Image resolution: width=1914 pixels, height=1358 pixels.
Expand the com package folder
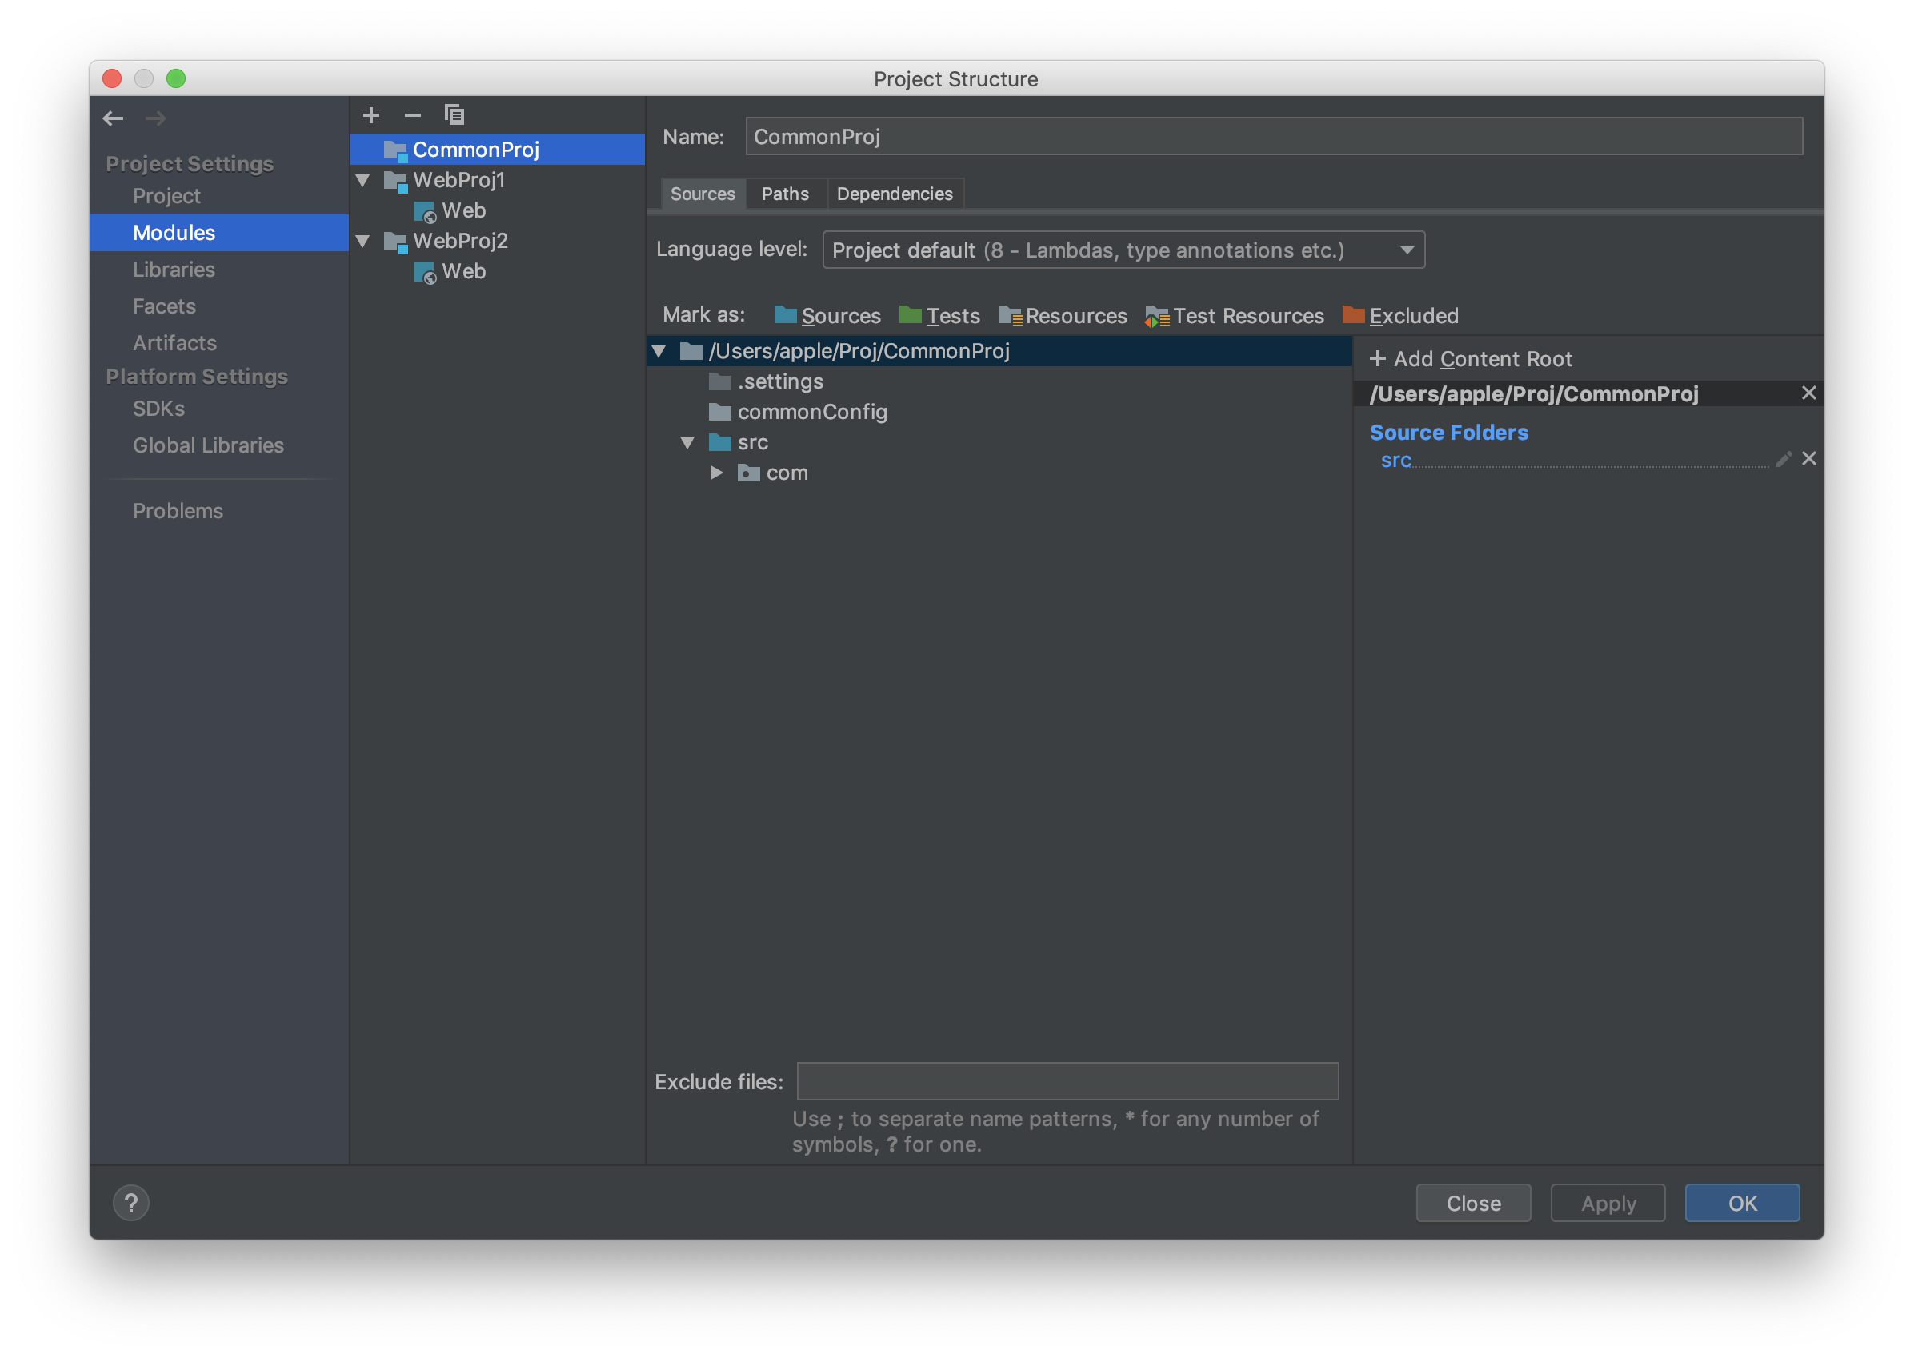716,473
